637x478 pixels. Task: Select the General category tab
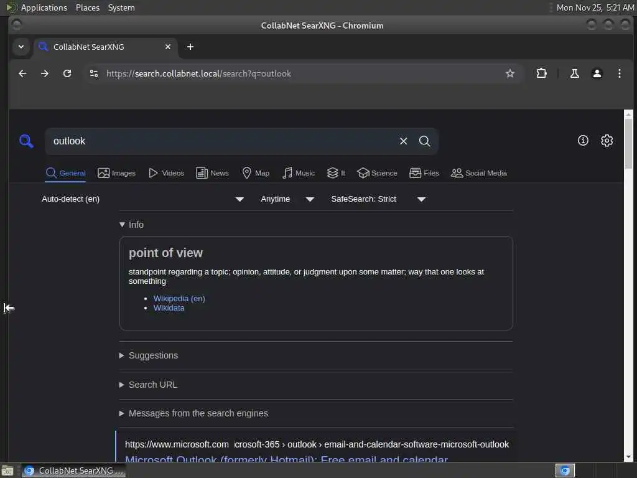click(x=65, y=173)
